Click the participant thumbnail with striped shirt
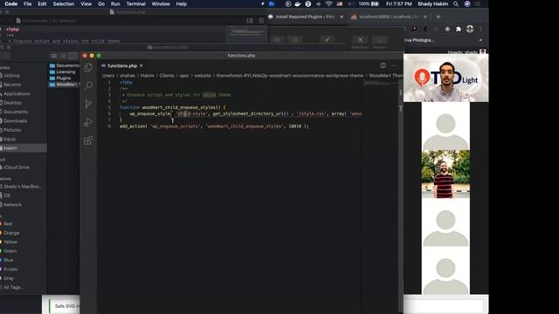This screenshot has height=314, width=559. tap(445, 174)
